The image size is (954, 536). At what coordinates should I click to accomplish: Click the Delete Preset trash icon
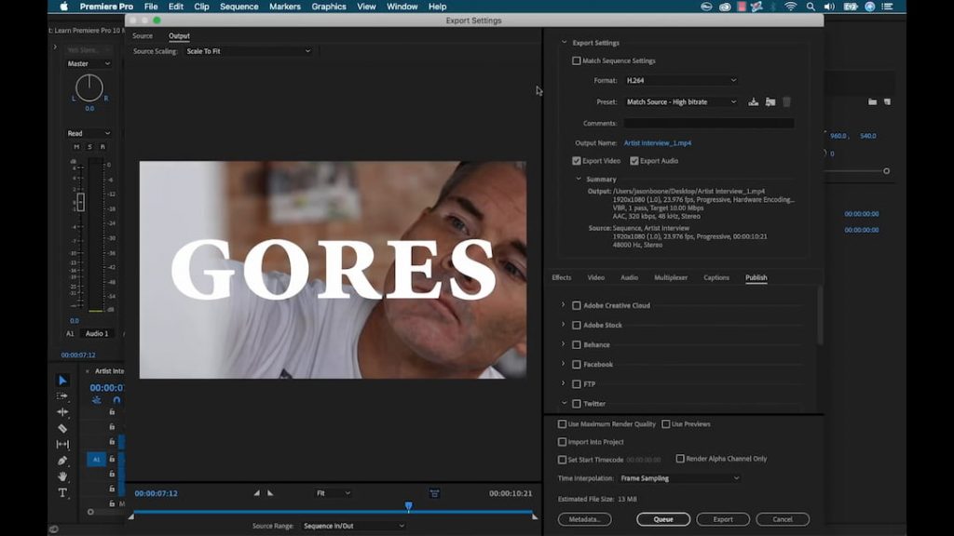pyautogui.click(x=786, y=101)
